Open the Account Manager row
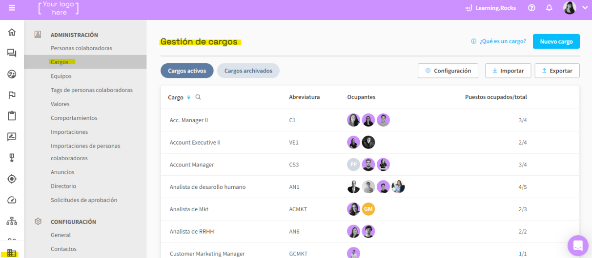The width and height of the screenshot is (592, 258). point(192,165)
